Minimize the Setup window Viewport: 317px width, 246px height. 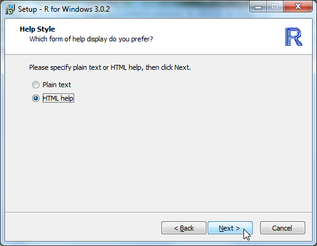(x=258, y=7)
